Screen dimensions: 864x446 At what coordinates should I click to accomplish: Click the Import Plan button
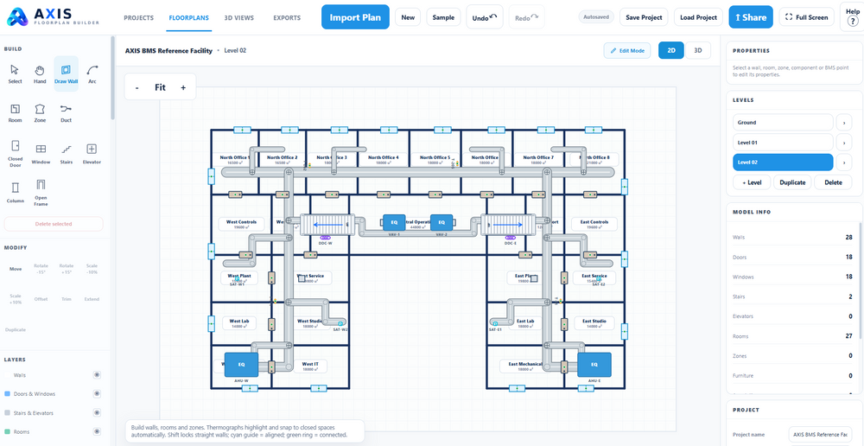pyautogui.click(x=355, y=17)
